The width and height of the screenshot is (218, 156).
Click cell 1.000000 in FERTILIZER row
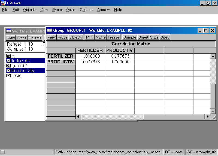coord(90,56)
